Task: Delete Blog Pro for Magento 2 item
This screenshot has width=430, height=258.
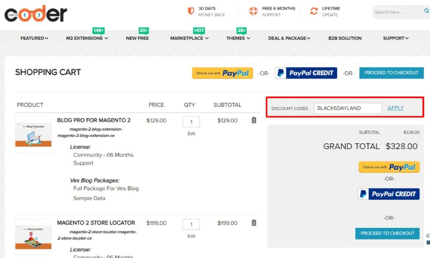Action: point(254,120)
